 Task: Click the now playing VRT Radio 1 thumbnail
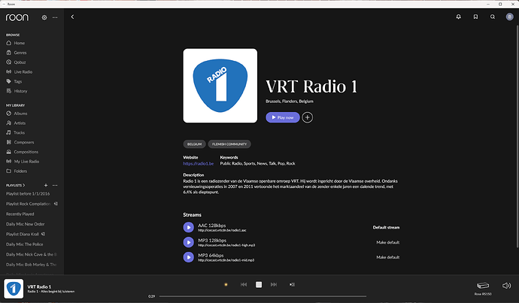(x=14, y=289)
